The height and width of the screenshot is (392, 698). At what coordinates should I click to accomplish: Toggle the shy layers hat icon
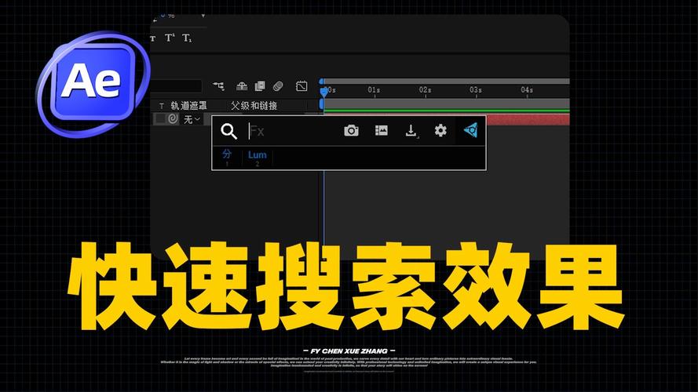[x=242, y=85]
